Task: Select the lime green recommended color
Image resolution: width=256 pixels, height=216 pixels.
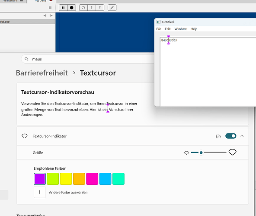Action: pyautogui.click(x=53, y=179)
